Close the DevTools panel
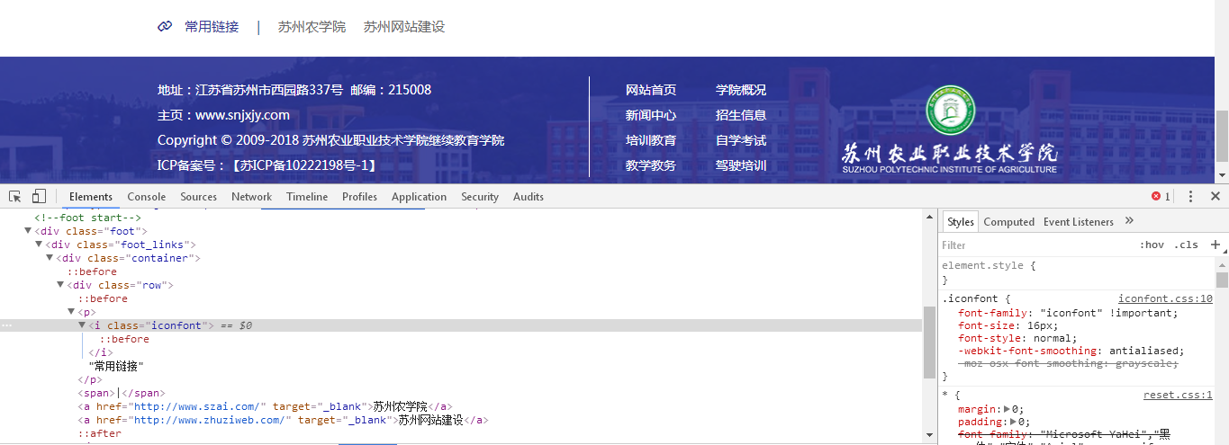 (x=1215, y=196)
